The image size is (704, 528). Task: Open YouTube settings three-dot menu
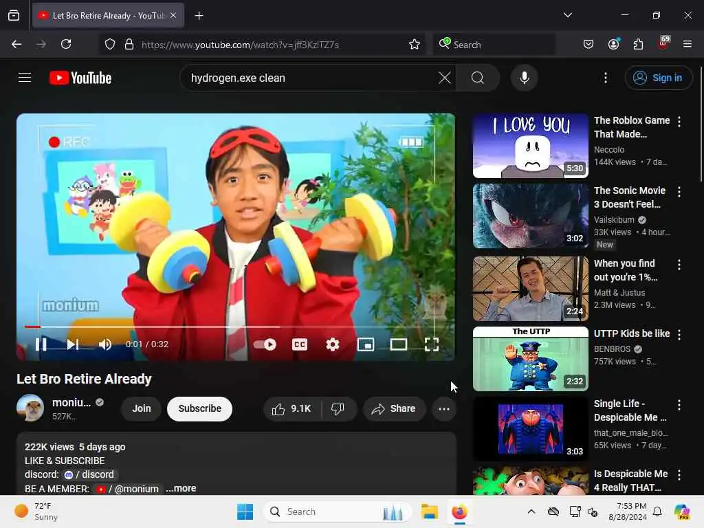(605, 78)
